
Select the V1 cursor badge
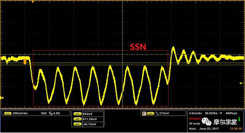pyautogui.click(x=78, y=114)
